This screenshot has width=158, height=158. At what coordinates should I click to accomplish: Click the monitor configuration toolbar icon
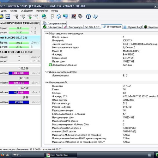74,16
